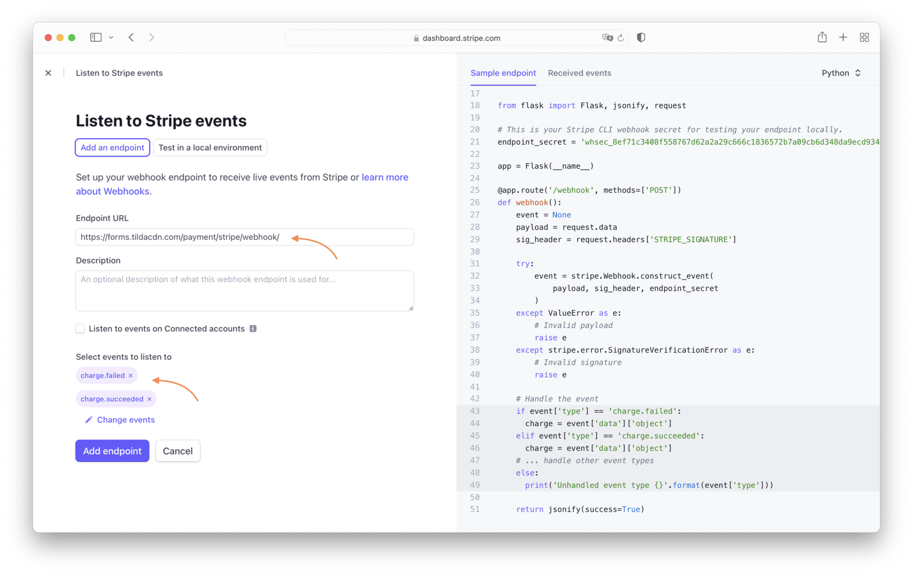Click the 'Select events to listen to' label
This screenshot has width=913, height=576.
(x=124, y=357)
